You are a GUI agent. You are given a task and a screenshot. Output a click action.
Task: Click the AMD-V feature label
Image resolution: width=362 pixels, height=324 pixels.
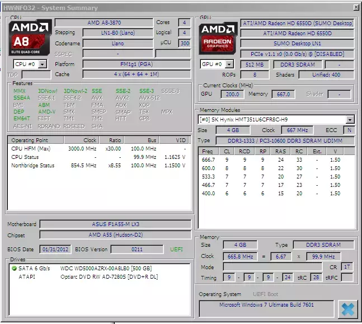point(47,112)
